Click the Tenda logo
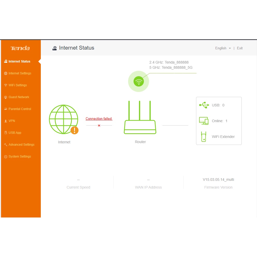Image resolution: width=257 pixels, height=257 pixels. [20, 48]
